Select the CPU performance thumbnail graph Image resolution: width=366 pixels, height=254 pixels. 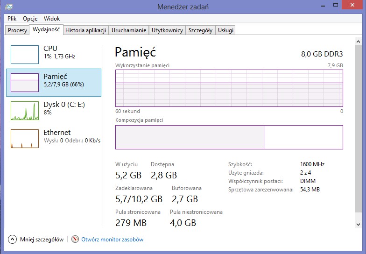click(x=24, y=54)
